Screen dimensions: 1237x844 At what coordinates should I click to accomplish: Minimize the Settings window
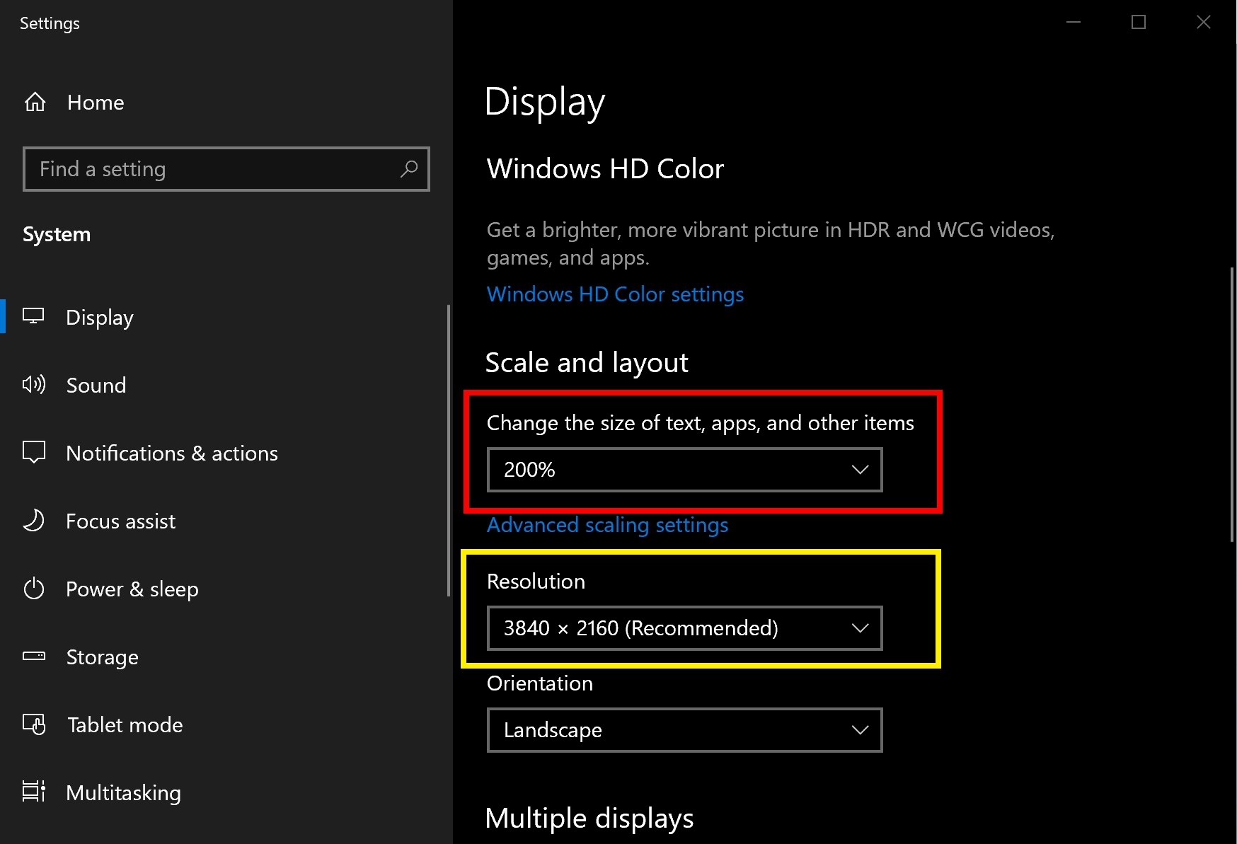point(1074,22)
